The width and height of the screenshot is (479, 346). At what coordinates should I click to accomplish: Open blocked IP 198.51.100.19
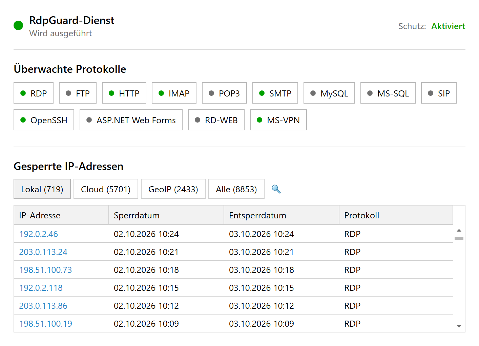tap(45, 324)
